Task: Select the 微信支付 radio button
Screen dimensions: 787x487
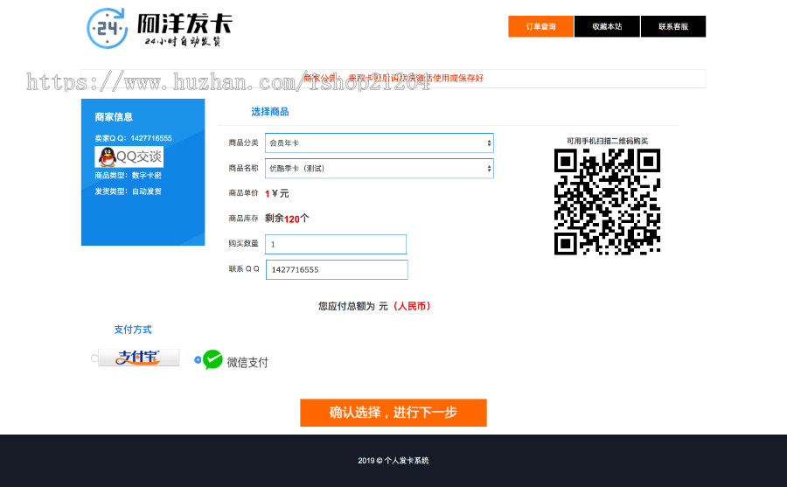Action: [198, 359]
